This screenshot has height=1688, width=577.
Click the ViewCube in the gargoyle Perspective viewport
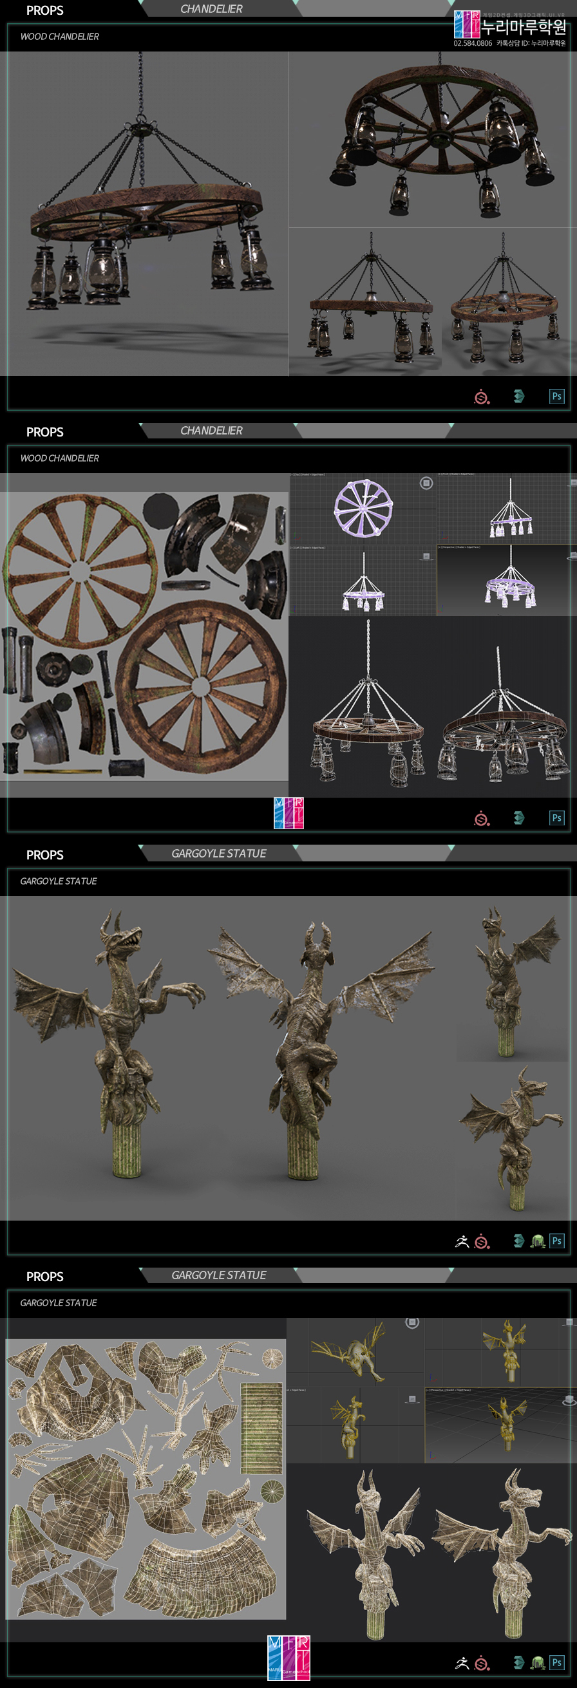click(569, 1400)
